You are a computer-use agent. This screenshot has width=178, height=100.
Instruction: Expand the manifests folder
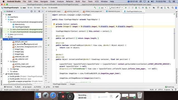tap(6, 17)
